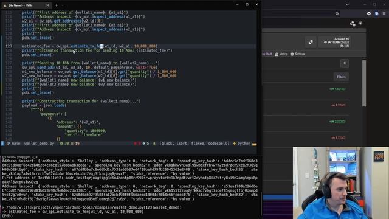This screenshot has width=389, height=219.
Task: Close the NVIM terminal tab
Action: click(x=47, y=5)
